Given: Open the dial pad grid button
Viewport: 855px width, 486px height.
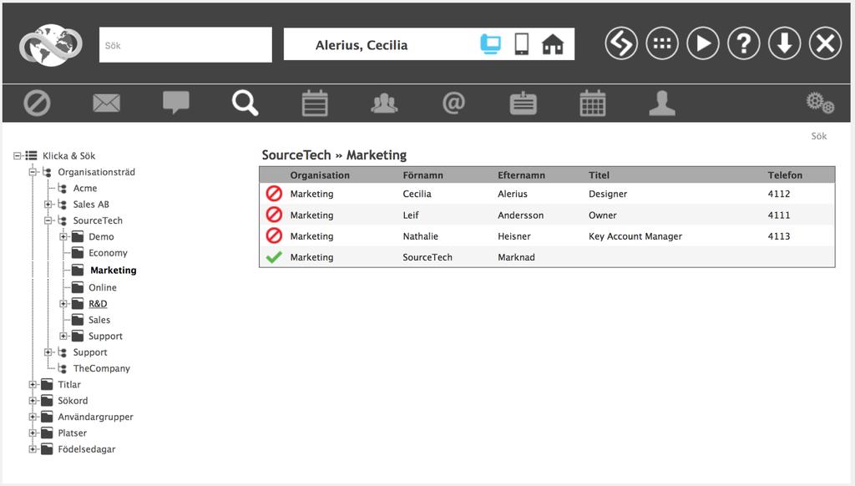Looking at the screenshot, I should click(x=662, y=43).
